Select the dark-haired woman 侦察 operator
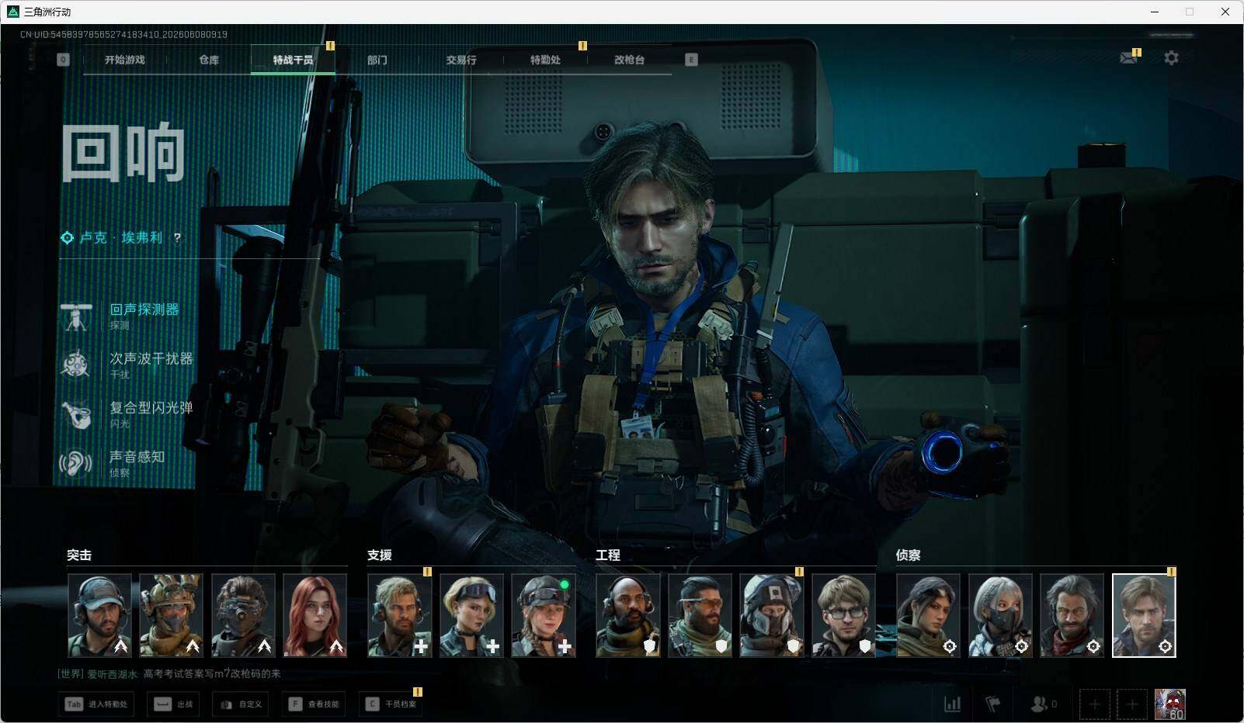Viewport: 1244px width, 723px height. 929,615
